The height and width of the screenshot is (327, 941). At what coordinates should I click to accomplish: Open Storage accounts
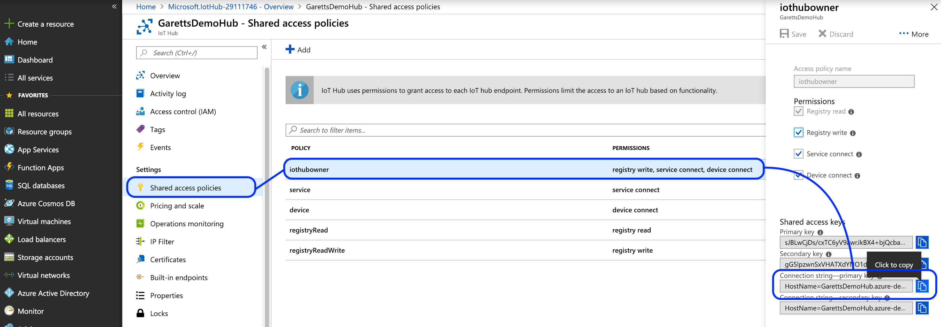(x=45, y=257)
